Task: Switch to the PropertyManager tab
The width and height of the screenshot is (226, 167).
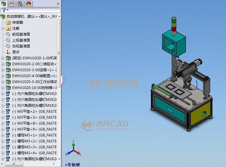Action: tap(12, 4)
